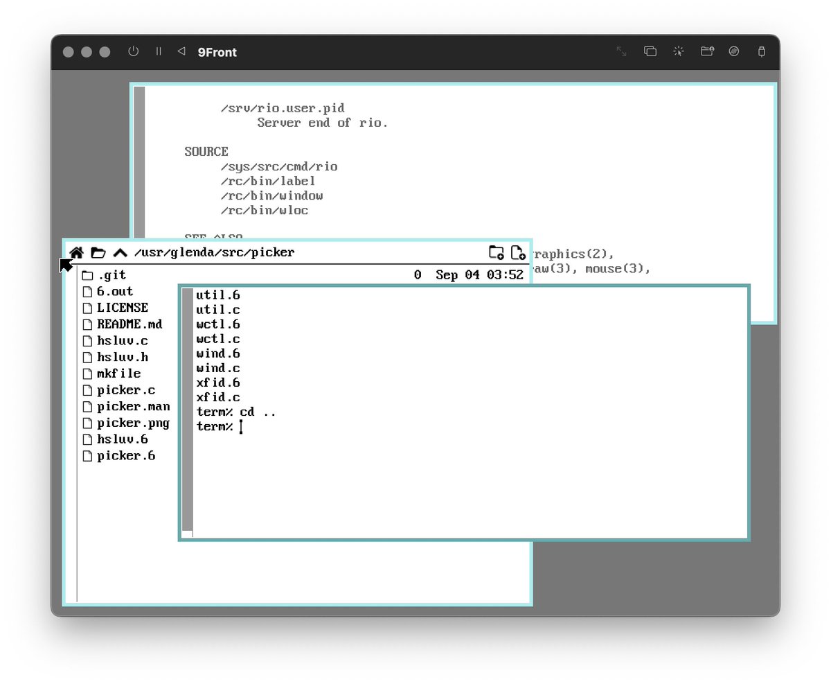Click the disc drive icon in titlebar

(x=734, y=51)
